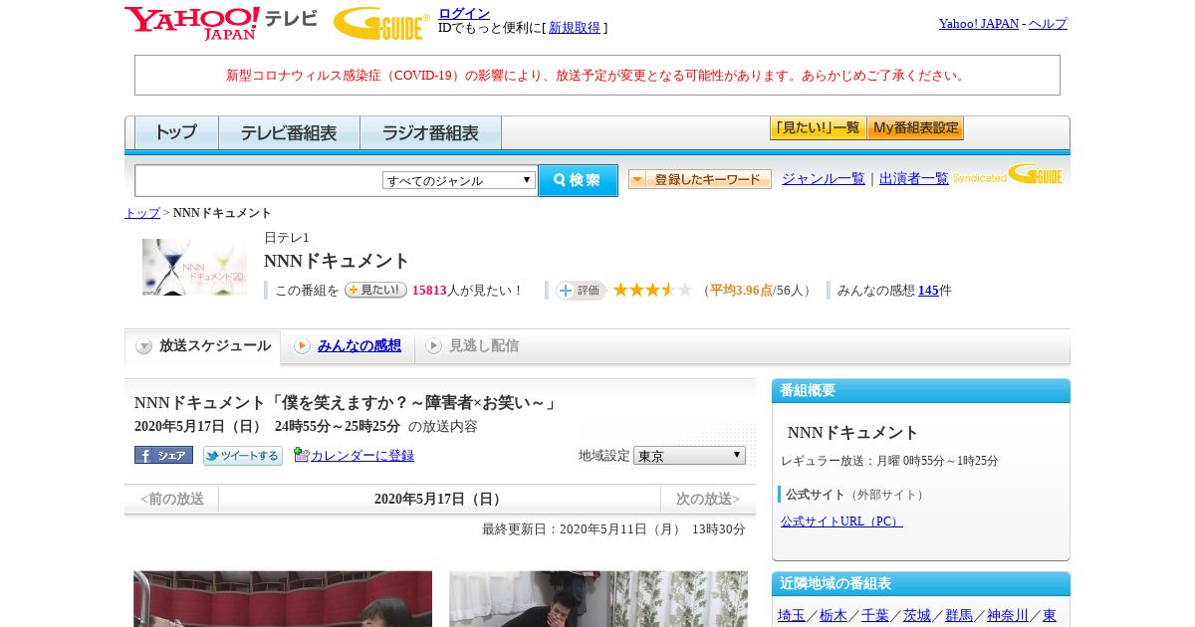Open the 千葉 region link
Screen dimensions: 1195x627
pos(875,616)
